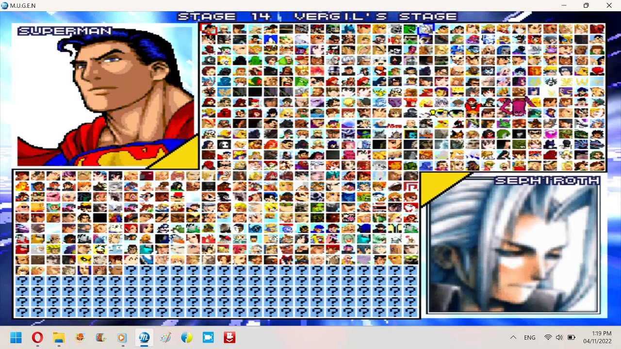Pick the yellow Pikachu character icon
This screenshot has height=349, width=621.
[x=379, y=92]
